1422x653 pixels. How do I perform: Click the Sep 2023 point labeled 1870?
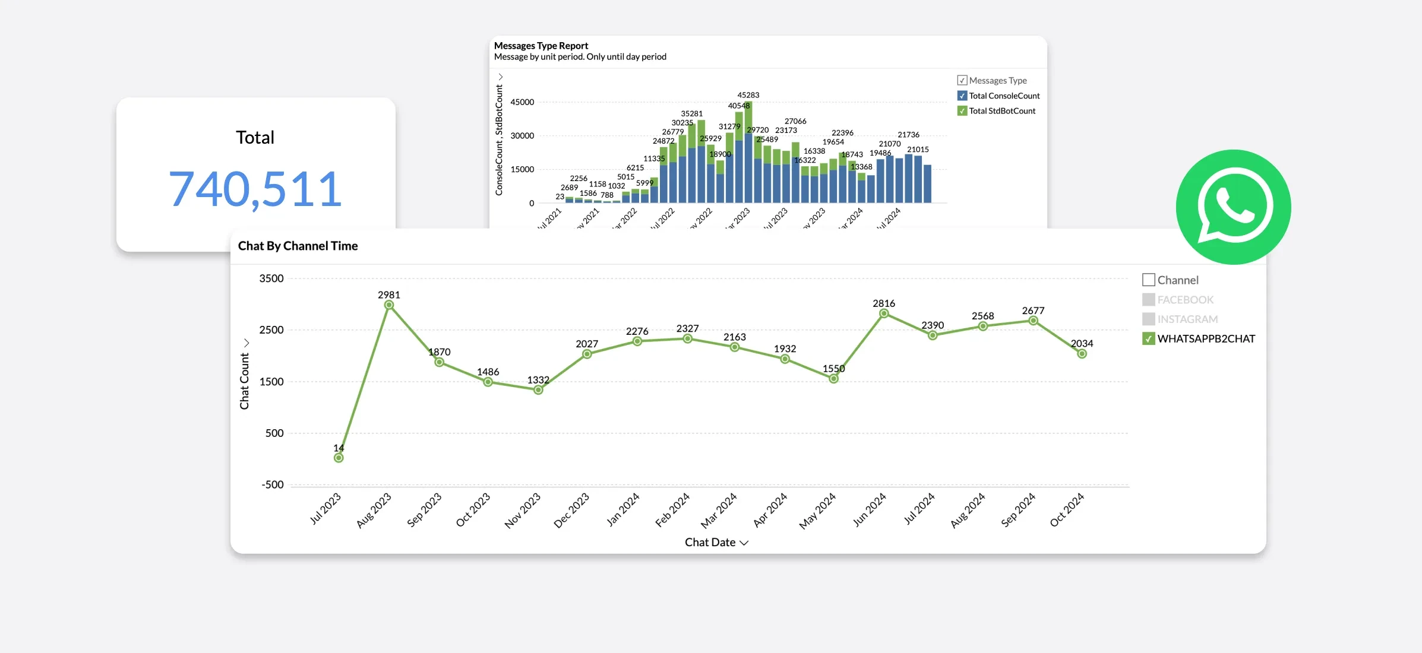pos(439,362)
